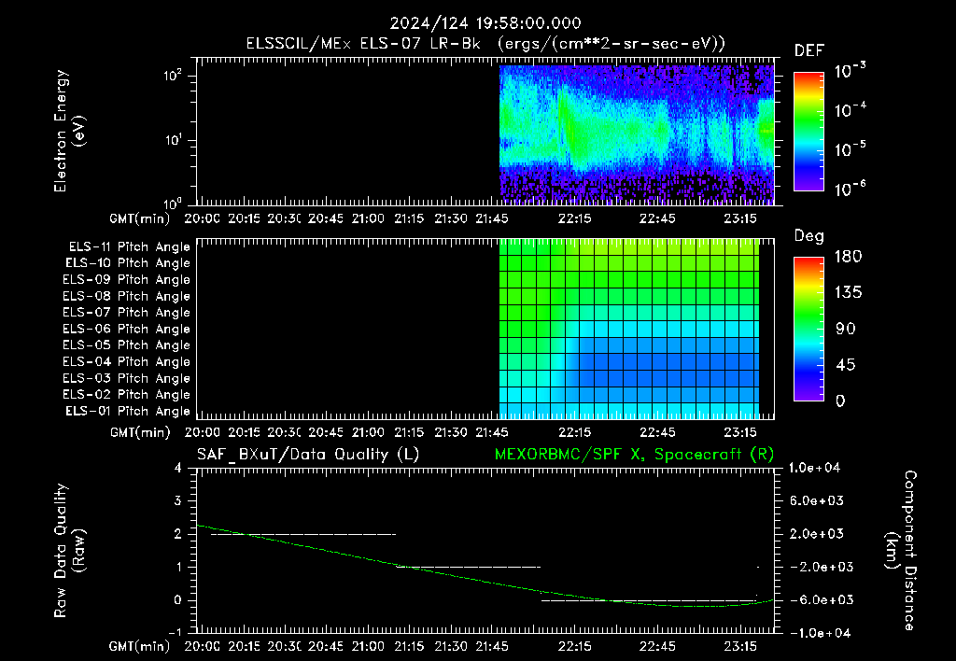
Task: Click the DEF label above the colorbar
Action: pos(809,51)
